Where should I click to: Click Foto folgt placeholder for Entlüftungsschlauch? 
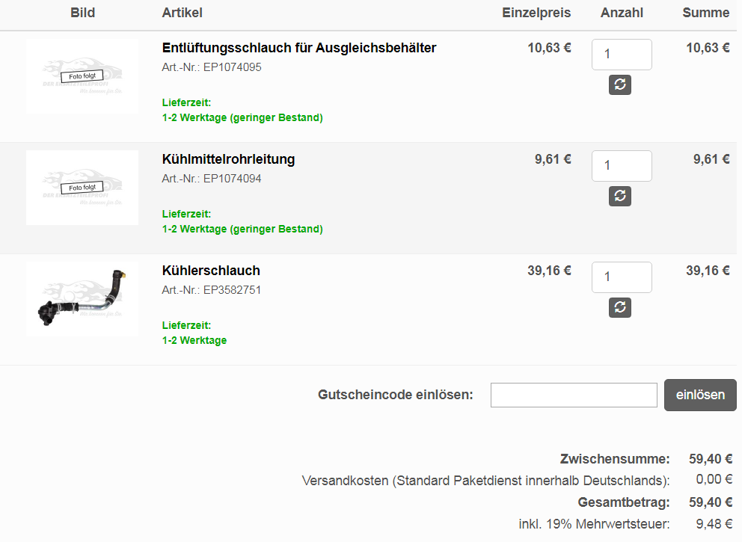pyautogui.click(x=82, y=76)
